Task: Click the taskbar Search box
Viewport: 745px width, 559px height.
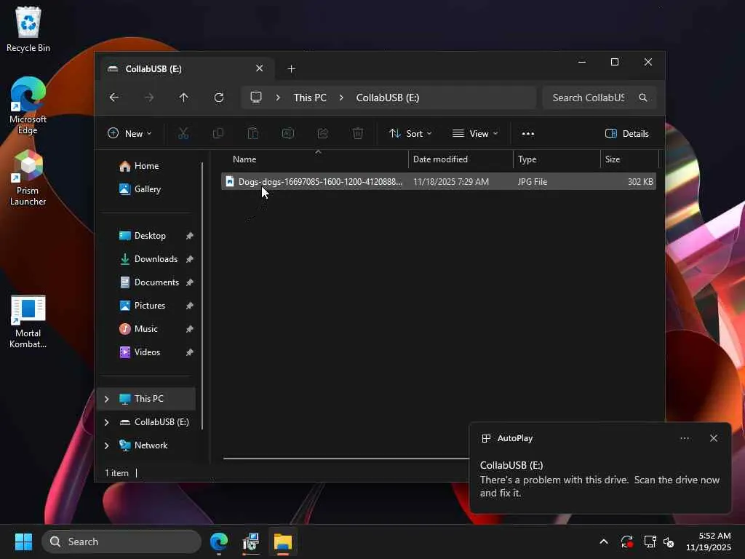Action: tap(121, 542)
